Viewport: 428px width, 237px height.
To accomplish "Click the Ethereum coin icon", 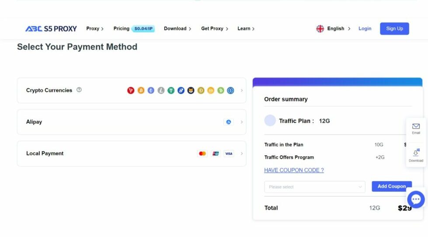I will (151, 91).
